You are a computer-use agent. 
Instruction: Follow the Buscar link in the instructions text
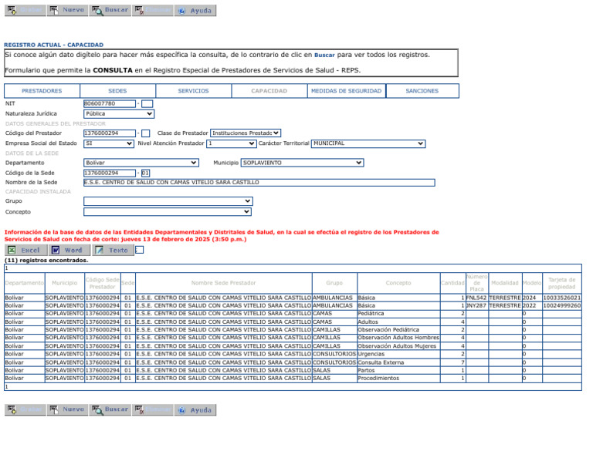click(x=324, y=55)
